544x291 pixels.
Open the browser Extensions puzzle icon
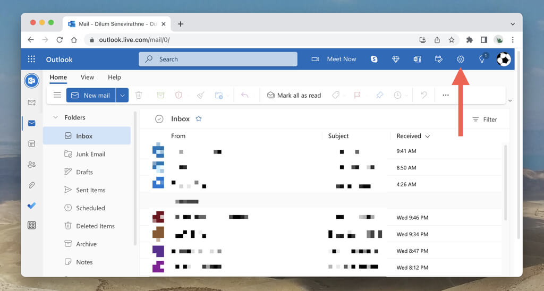coord(470,39)
